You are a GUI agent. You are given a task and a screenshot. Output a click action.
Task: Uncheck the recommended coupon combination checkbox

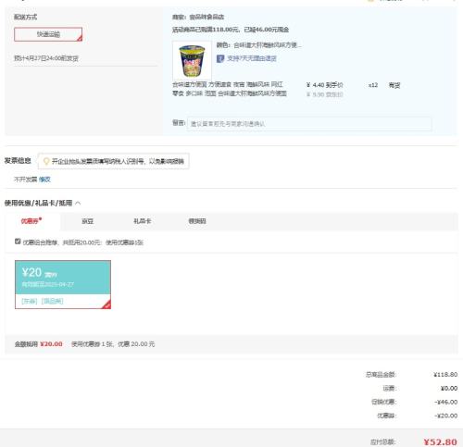[18, 242]
